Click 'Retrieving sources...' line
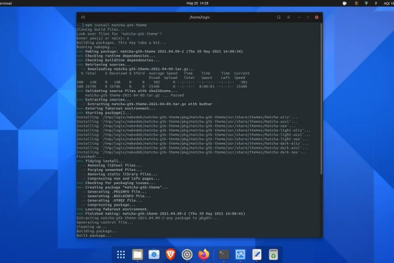Viewport: 394px width, 263px height. [x=104, y=64]
